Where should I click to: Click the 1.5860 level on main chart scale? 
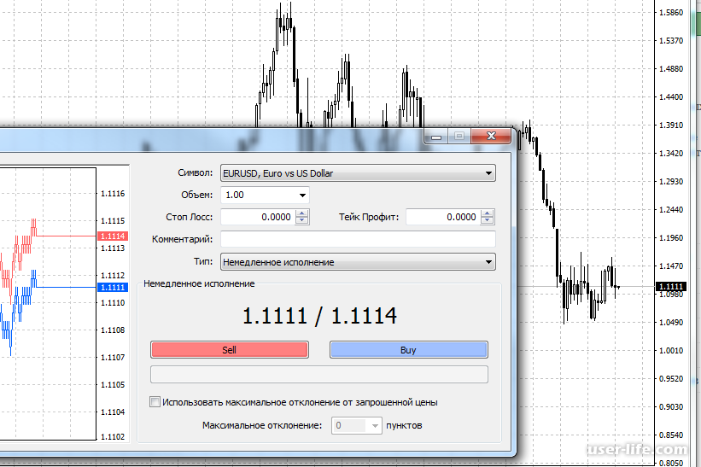pyautogui.click(x=671, y=13)
